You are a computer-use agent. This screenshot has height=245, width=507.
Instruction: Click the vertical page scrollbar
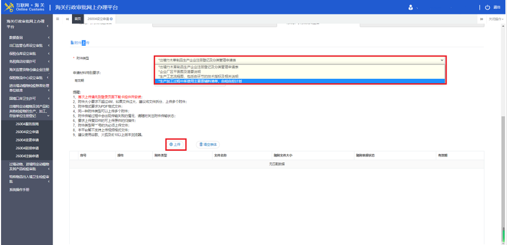[504, 158]
